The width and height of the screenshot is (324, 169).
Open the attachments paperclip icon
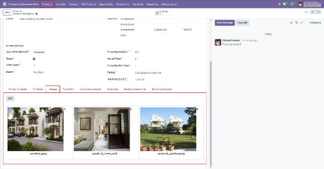[x=296, y=23]
